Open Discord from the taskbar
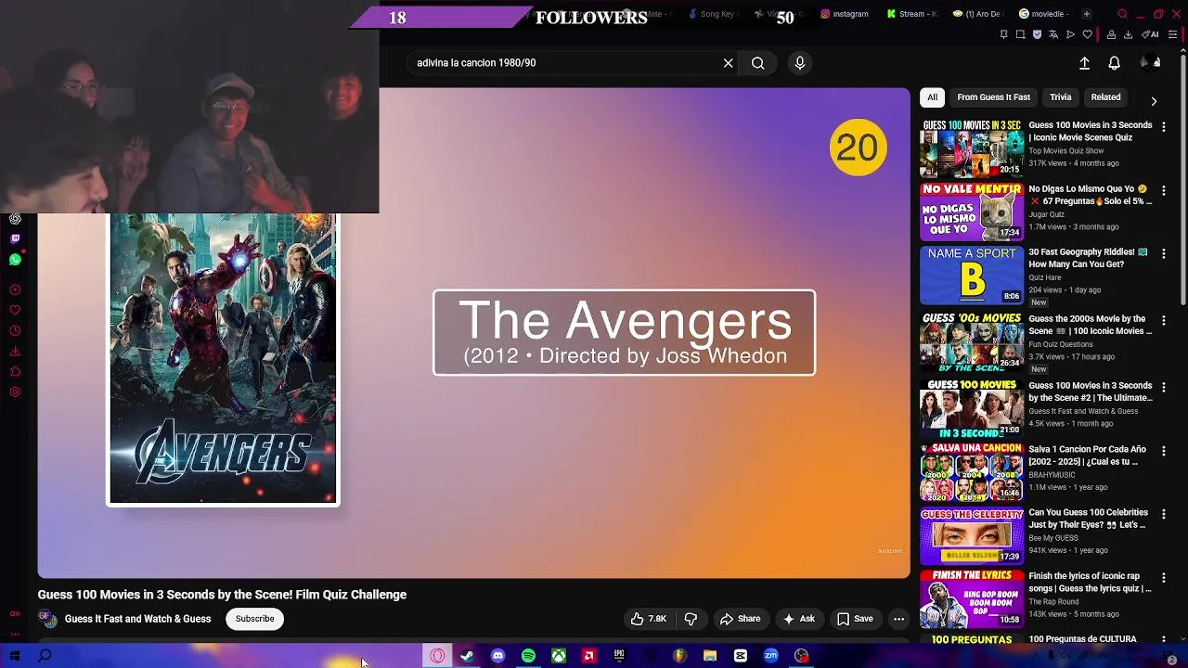Image resolution: width=1188 pixels, height=668 pixels. coord(497,656)
